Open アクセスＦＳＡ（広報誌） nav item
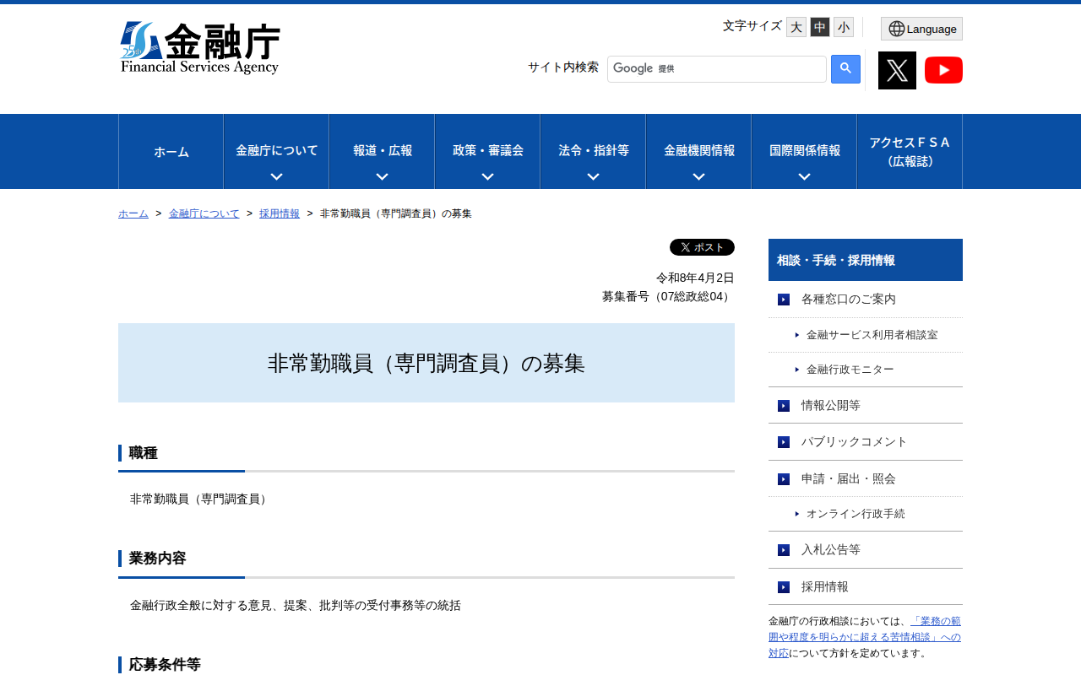 pos(910,152)
